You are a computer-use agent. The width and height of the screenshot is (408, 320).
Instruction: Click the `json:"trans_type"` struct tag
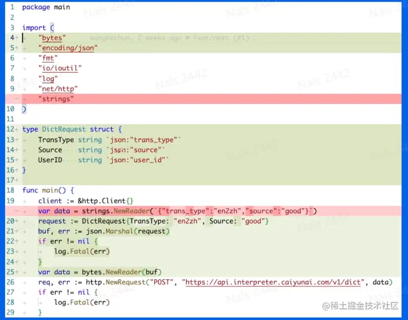(144, 140)
